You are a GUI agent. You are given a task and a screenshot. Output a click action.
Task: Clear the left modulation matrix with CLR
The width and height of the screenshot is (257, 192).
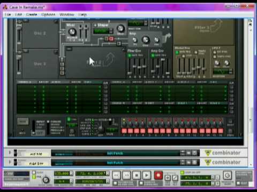pos(105,83)
